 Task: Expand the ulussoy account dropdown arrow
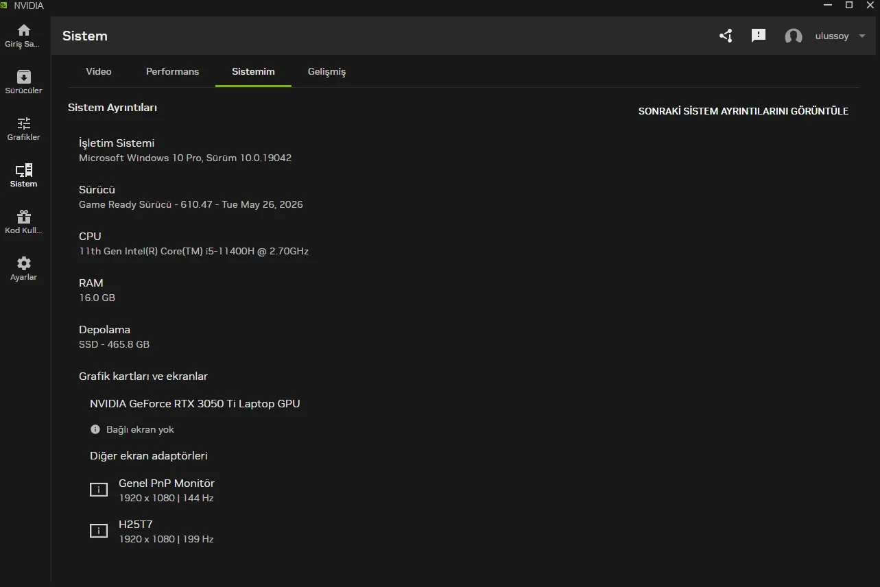(x=863, y=36)
